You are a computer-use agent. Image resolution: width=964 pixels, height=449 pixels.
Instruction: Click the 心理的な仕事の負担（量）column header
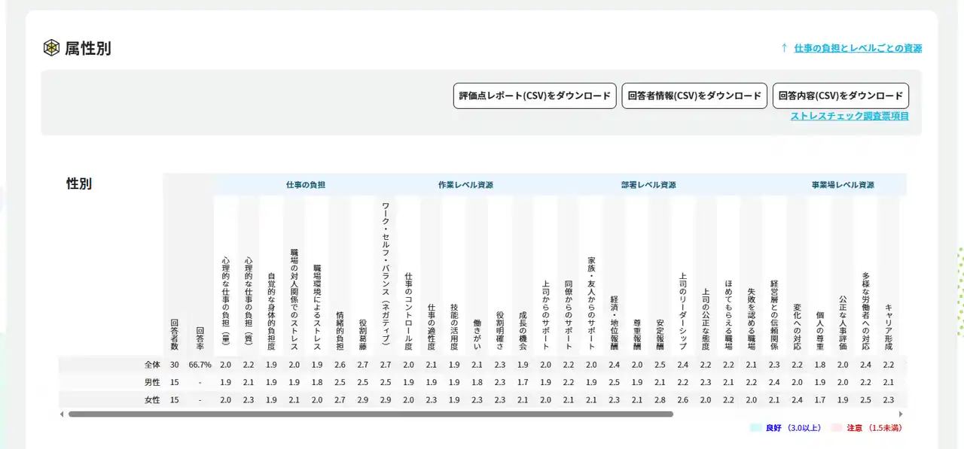click(x=225, y=304)
